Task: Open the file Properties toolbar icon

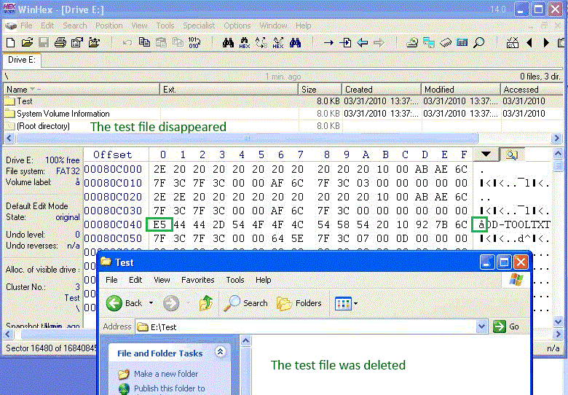Action: (76, 43)
